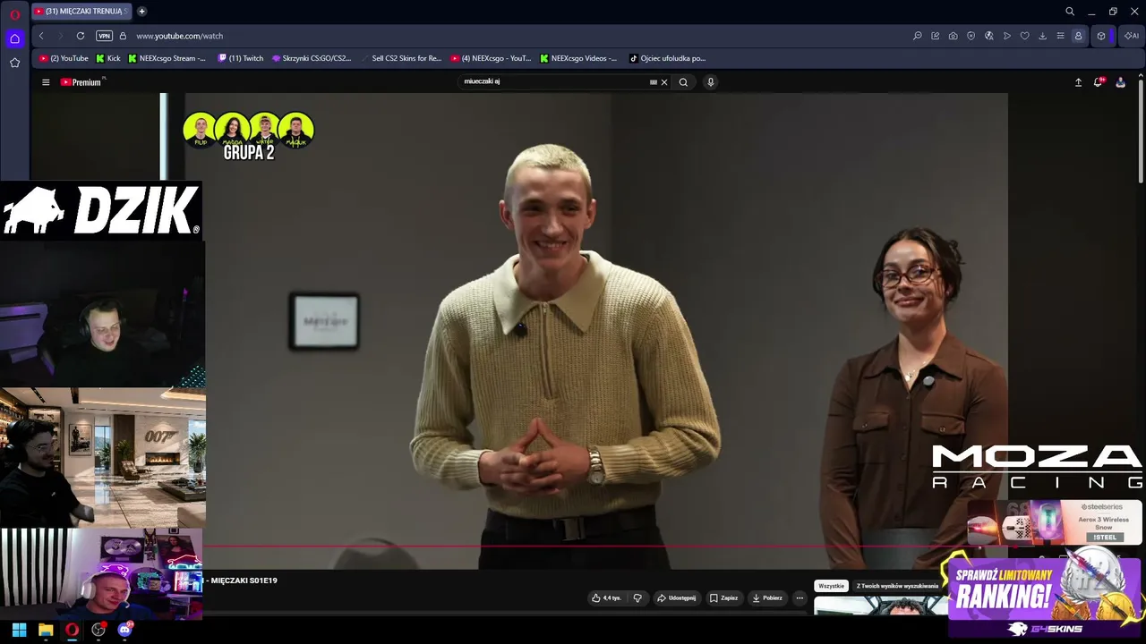The image size is (1146, 644).
Task: Open the extensions cube icon
Action: (1101, 36)
